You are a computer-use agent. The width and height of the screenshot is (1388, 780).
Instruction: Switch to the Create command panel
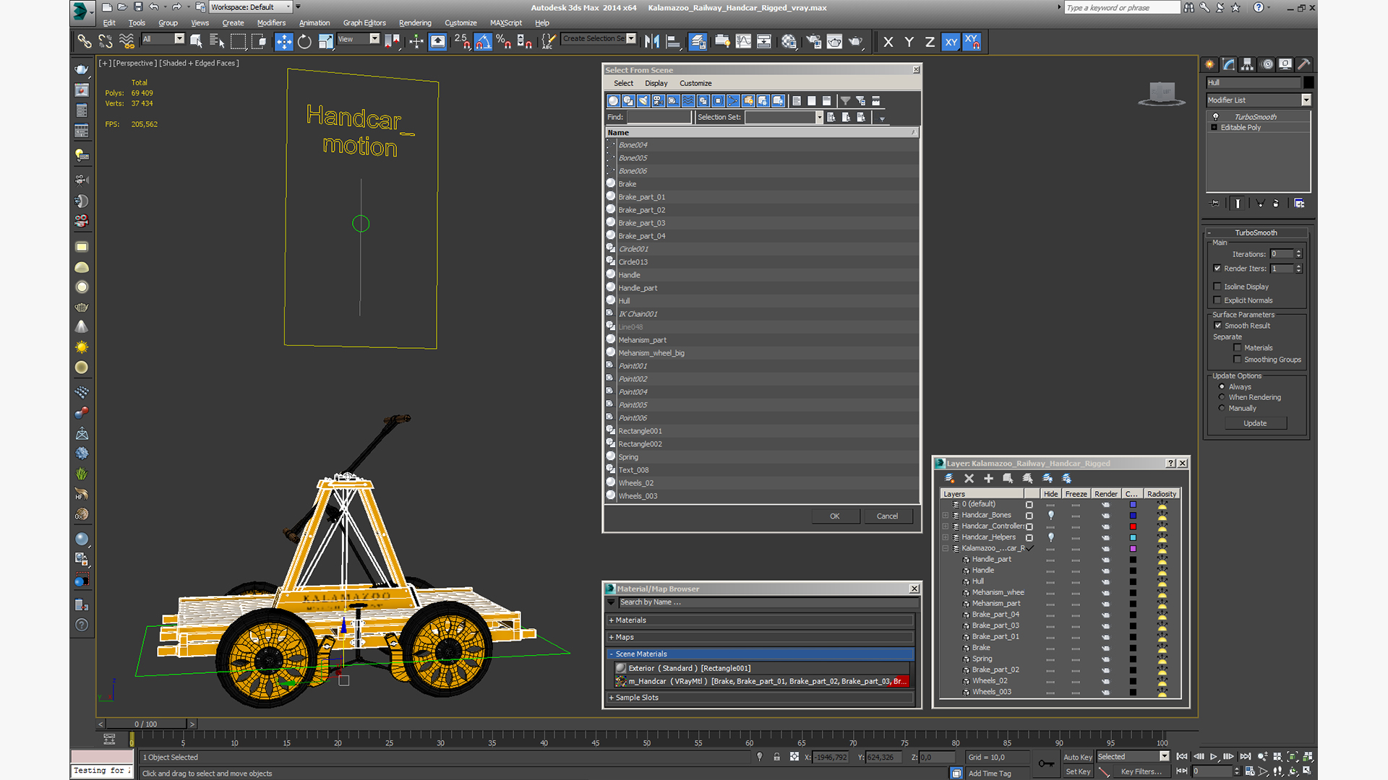1209,64
